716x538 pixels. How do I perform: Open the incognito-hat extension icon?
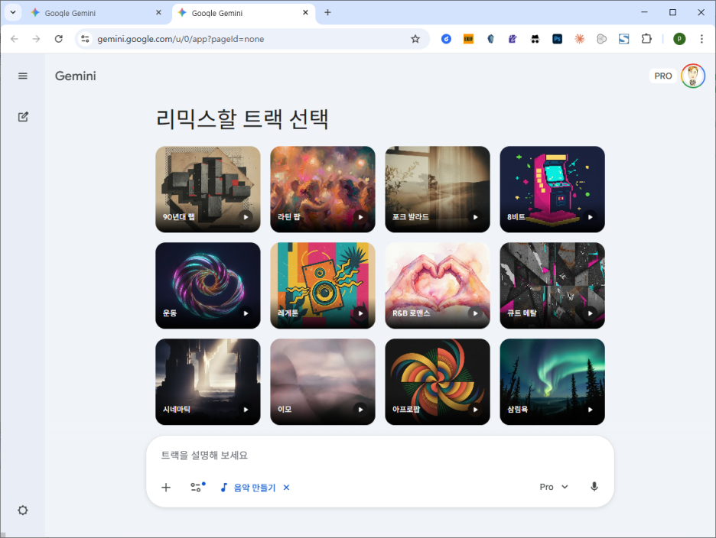pyautogui.click(x=535, y=39)
